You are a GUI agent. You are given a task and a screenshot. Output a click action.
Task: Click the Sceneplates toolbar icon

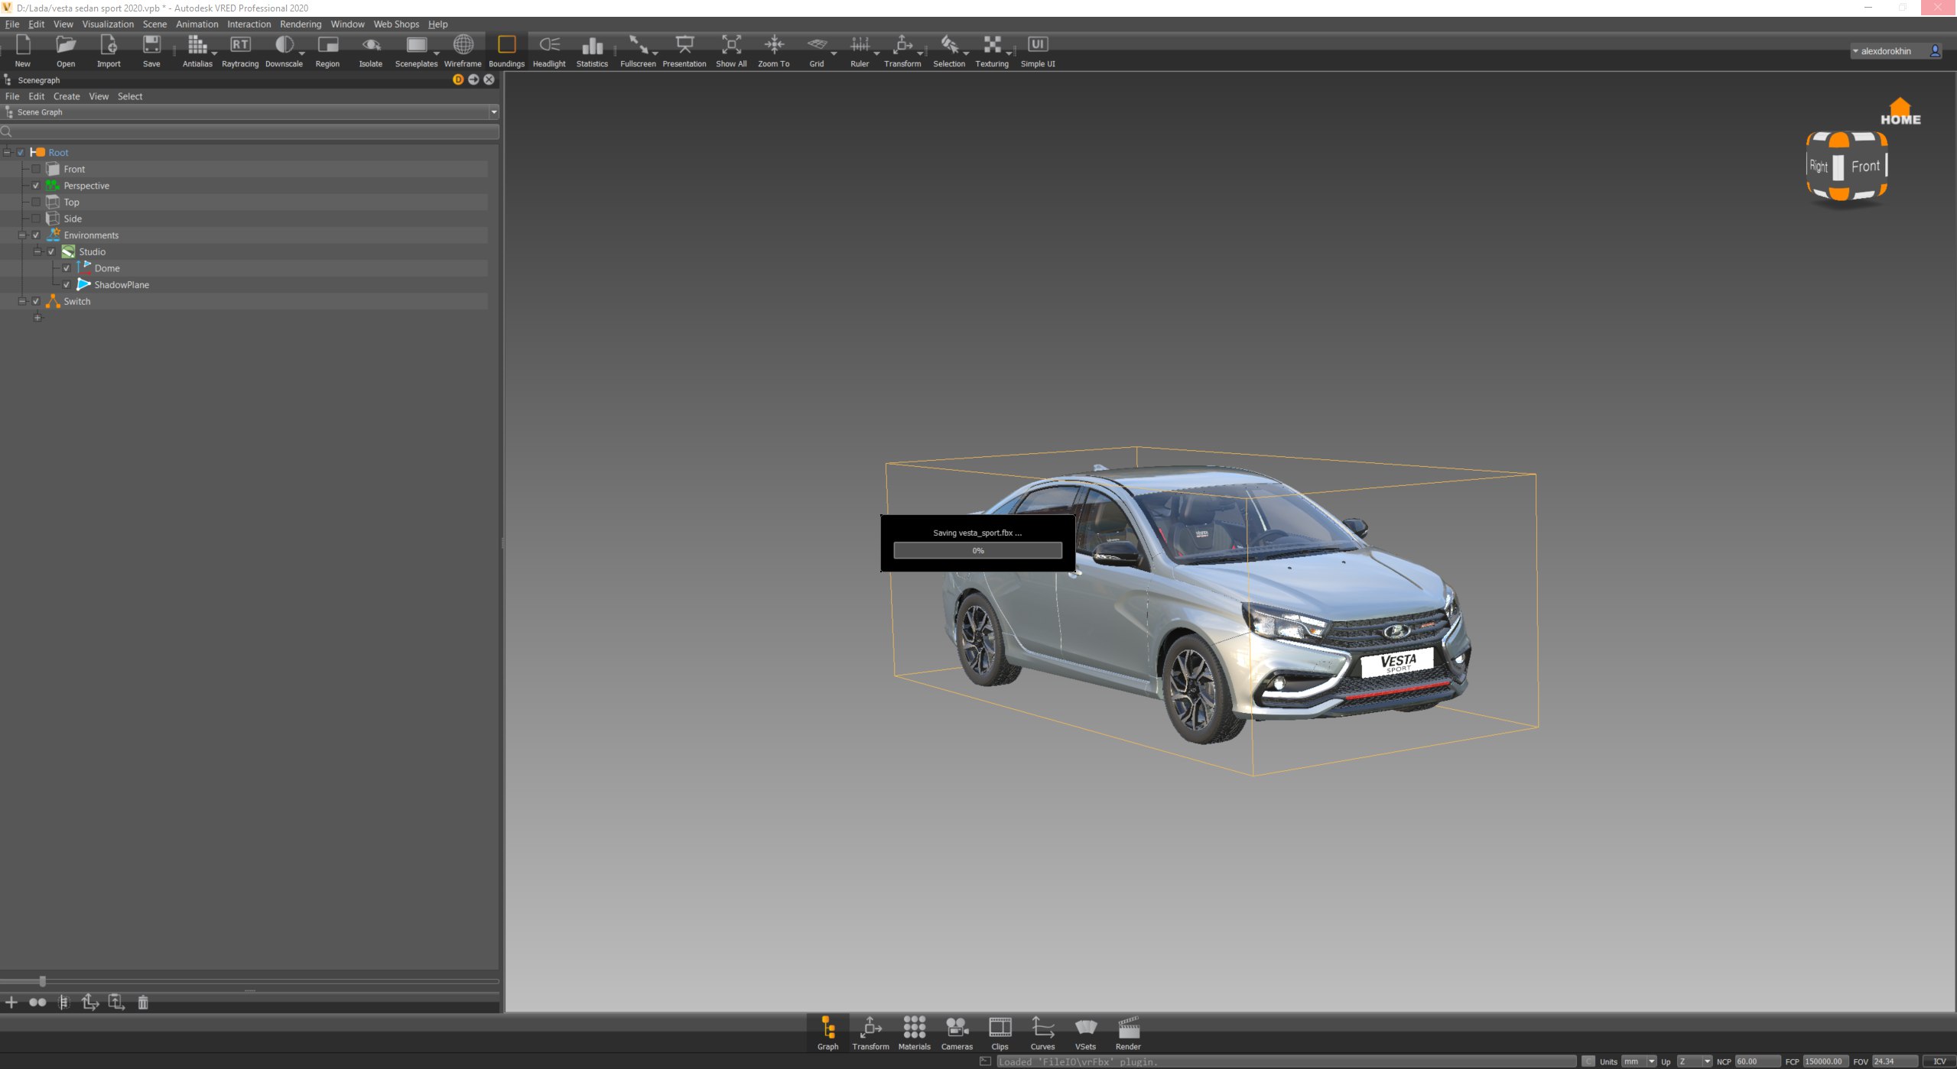click(x=416, y=44)
